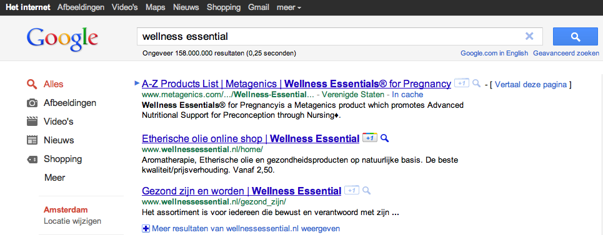Open the 'meer' dropdown in the top bar
Image resolution: width=603 pixels, height=235 pixels.
[x=289, y=7]
